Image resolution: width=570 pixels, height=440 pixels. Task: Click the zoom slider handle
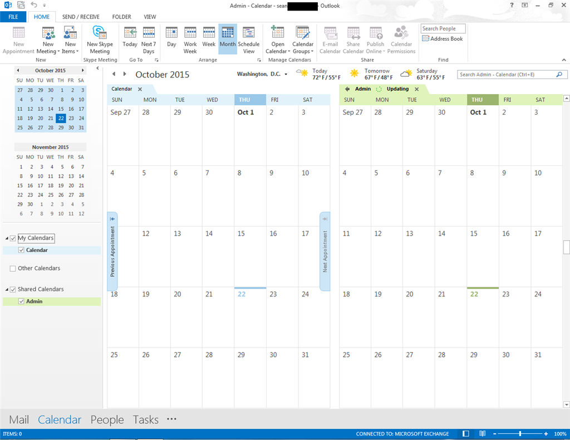pyautogui.click(x=520, y=433)
